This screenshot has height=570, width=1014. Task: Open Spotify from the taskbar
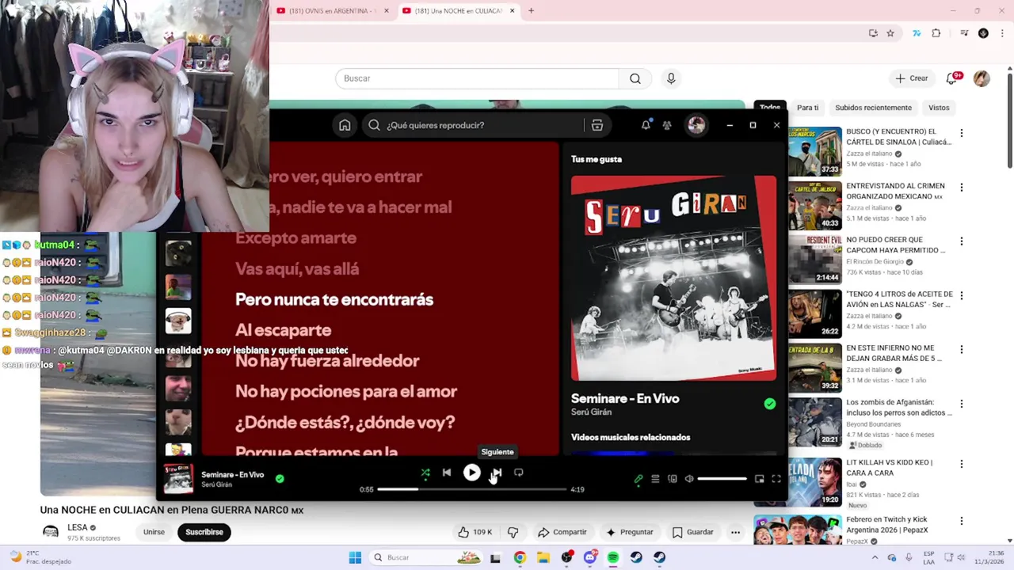pyautogui.click(x=613, y=557)
